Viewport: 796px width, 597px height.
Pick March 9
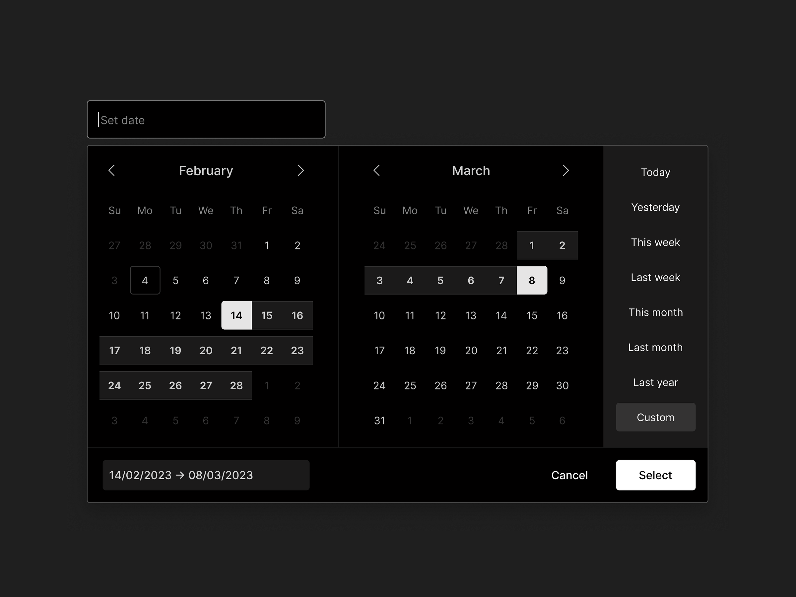(563, 280)
